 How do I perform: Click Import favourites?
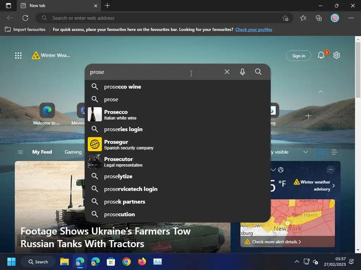(x=25, y=30)
